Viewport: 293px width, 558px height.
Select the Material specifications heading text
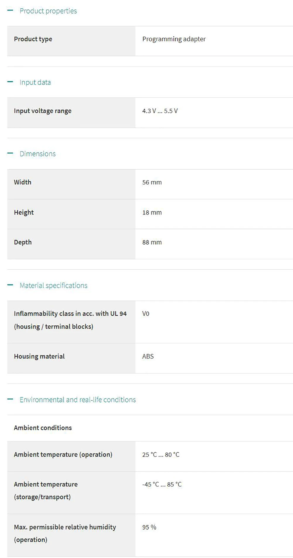(53, 285)
